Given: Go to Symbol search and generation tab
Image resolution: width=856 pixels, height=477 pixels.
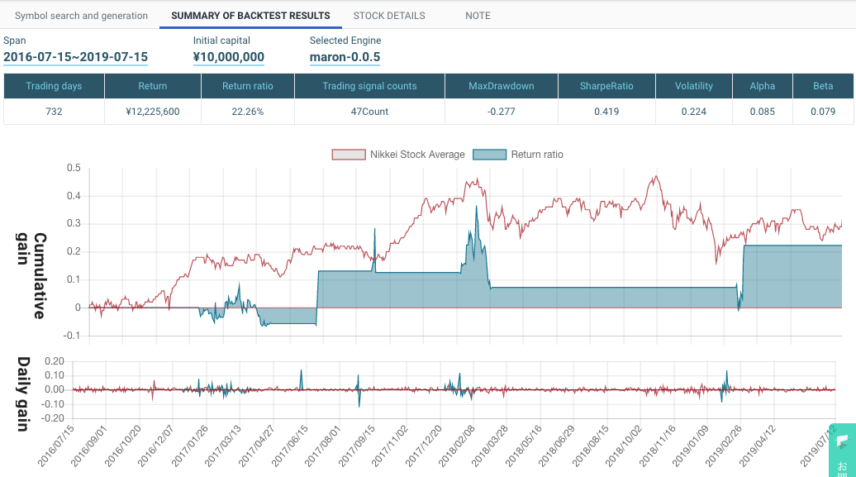Looking at the screenshot, I should [x=79, y=15].
